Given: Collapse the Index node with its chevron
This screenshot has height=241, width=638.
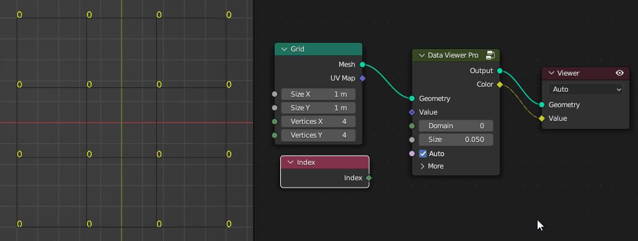Looking at the screenshot, I should click(x=291, y=162).
